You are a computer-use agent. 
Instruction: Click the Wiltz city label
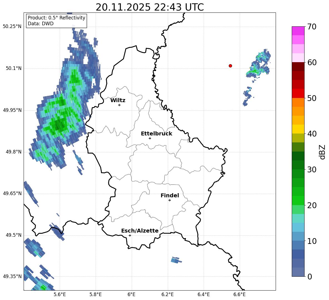118,100
